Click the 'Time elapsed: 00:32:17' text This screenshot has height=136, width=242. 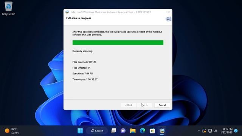point(85,79)
